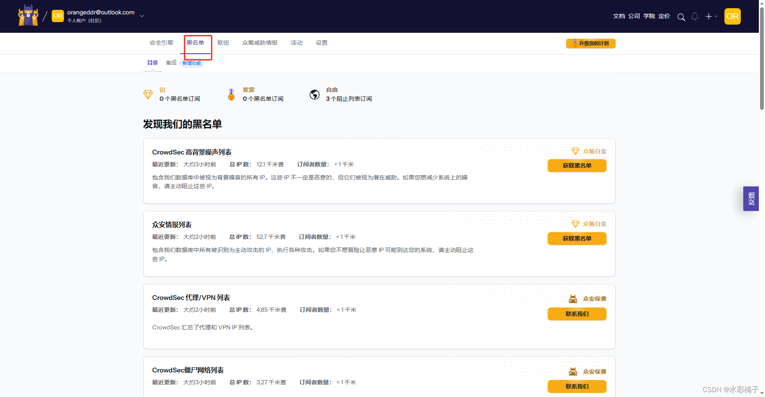This screenshot has height=397, width=765.
Task: Expand the orangeddr@outlook.com account dropdown
Action: pos(142,16)
